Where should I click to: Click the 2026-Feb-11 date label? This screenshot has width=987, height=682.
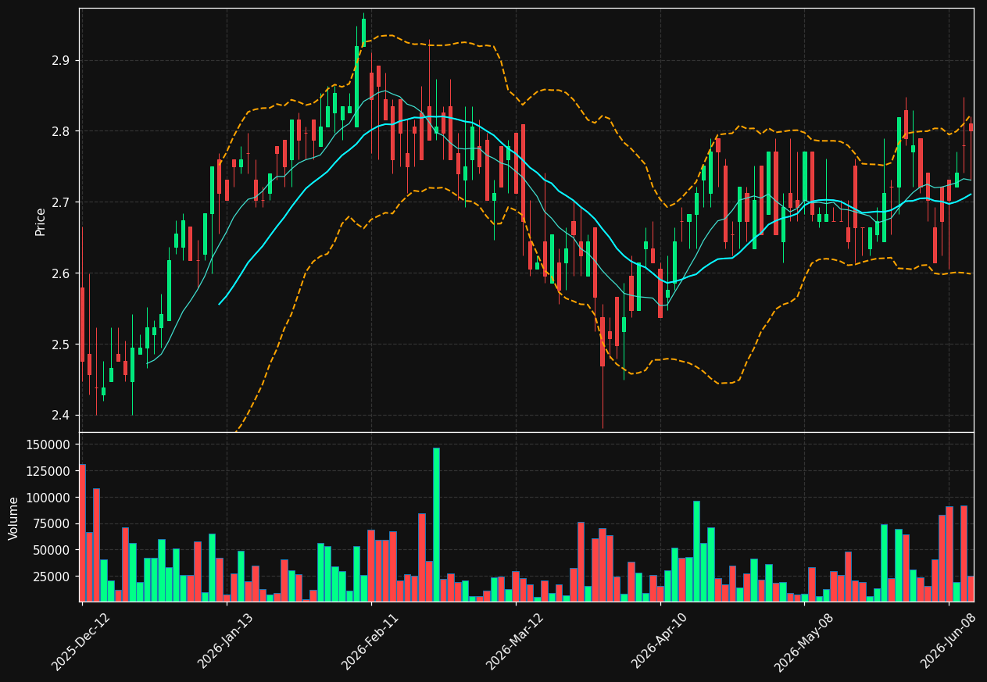click(371, 641)
